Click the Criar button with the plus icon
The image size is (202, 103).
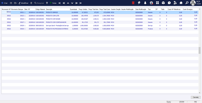click(4, 3)
